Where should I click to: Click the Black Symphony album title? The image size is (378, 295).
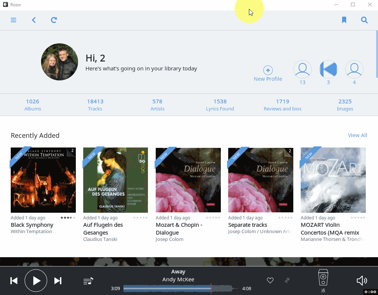[32, 225]
